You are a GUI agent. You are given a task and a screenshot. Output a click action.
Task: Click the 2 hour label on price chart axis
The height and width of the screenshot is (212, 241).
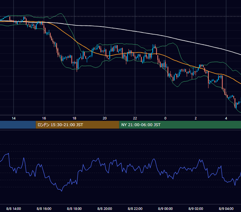(196, 118)
